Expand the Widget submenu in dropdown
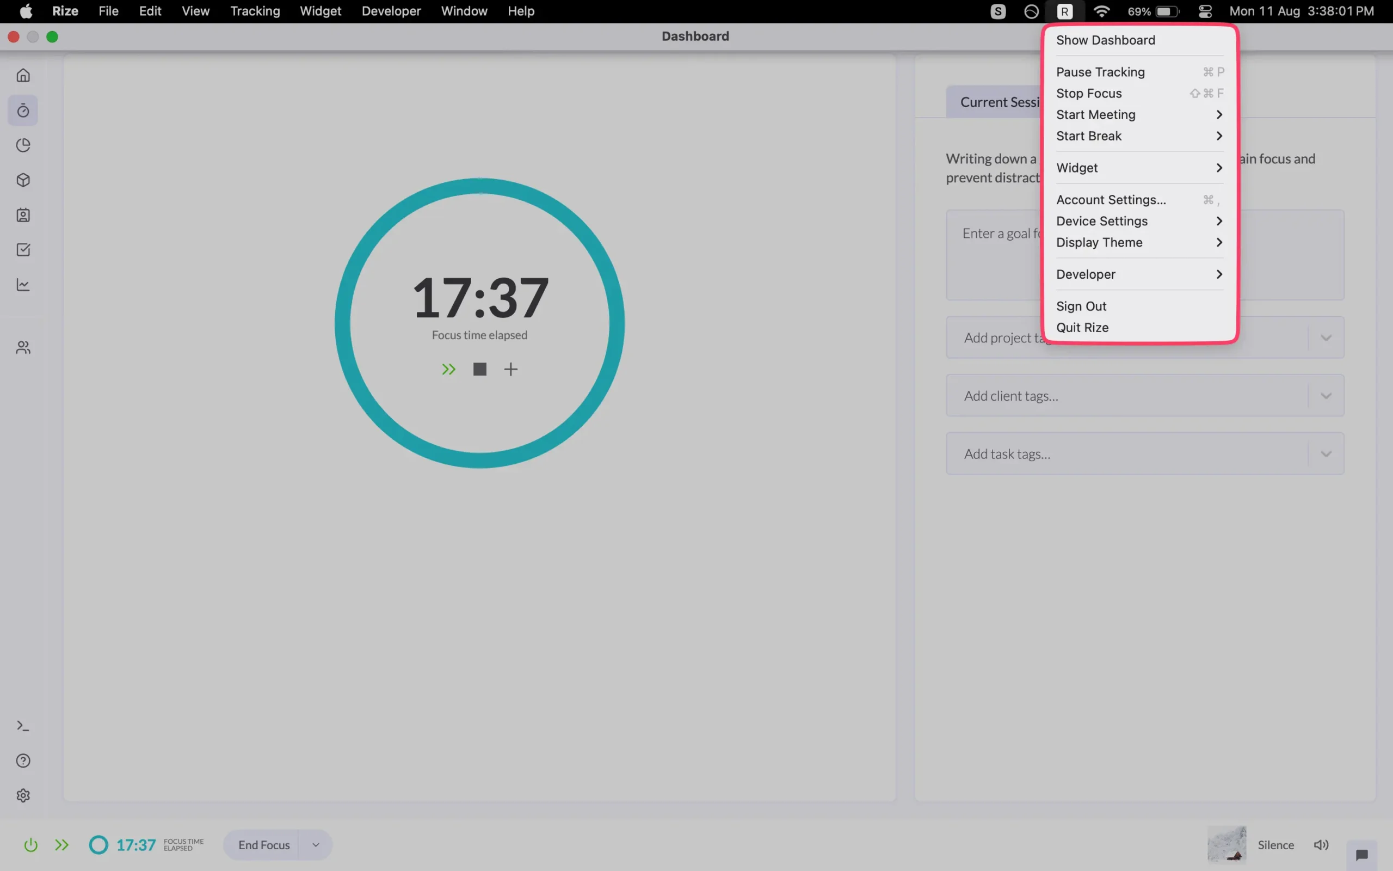Viewport: 1393px width, 871px height. pyautogui.click(x=1140, y=168)
